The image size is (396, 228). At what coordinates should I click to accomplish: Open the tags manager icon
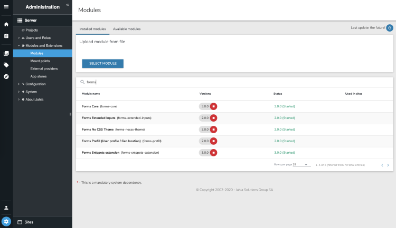(6, 65)
